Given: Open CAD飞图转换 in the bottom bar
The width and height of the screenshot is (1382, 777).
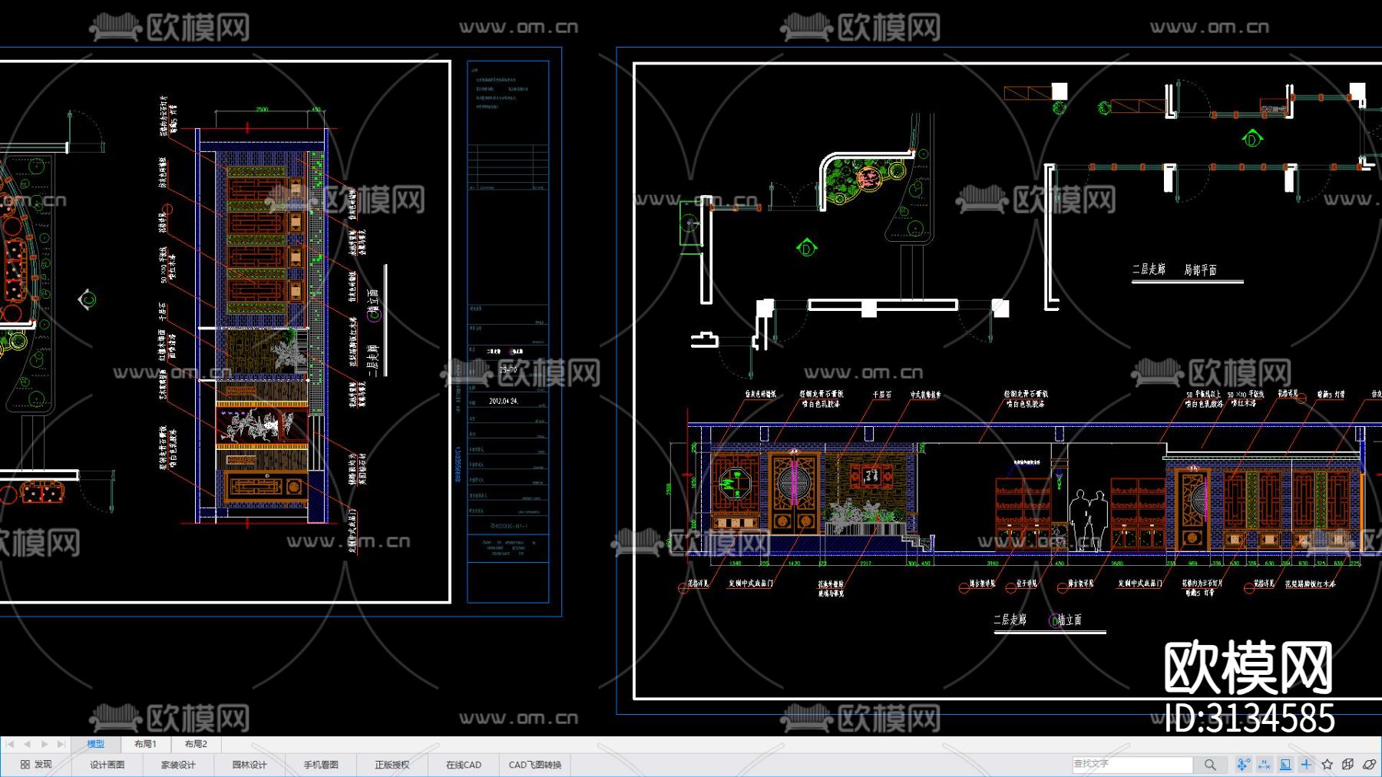Looking at the screenshot, I should tap(535, 765).
